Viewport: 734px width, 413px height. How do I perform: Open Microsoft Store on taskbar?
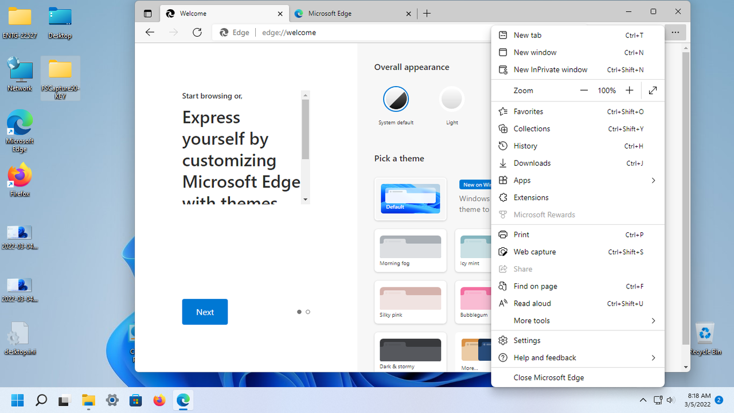pos(136,400)
